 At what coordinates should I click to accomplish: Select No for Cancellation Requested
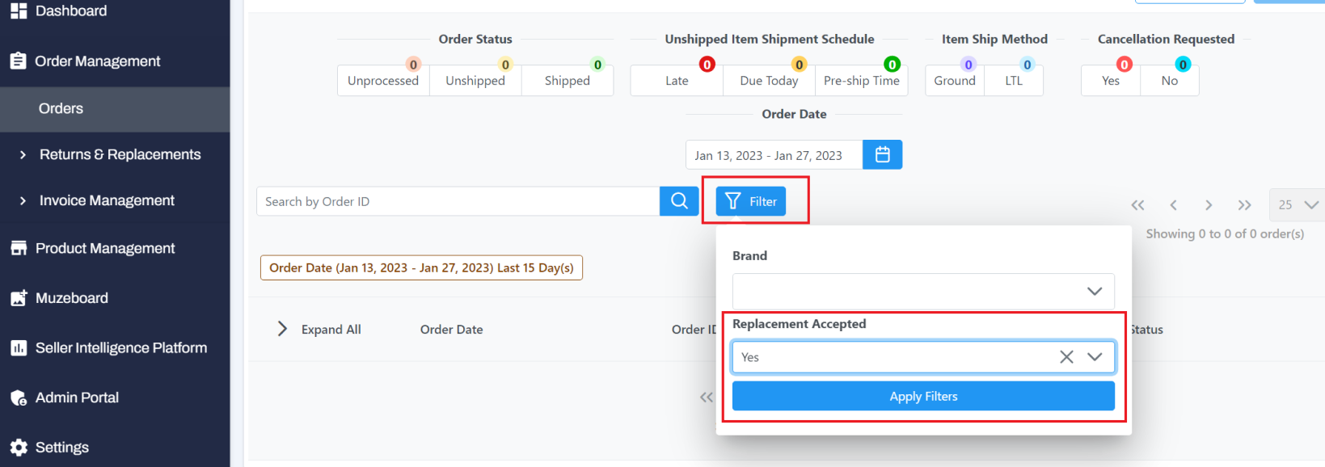[x=1170, y=81]
